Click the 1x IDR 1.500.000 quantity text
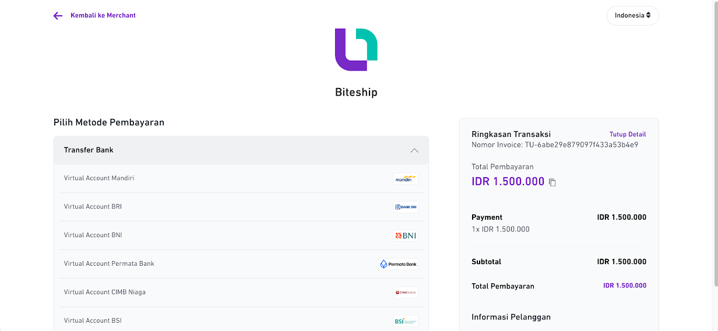This screenshot has height=331, width=718. 501,229
